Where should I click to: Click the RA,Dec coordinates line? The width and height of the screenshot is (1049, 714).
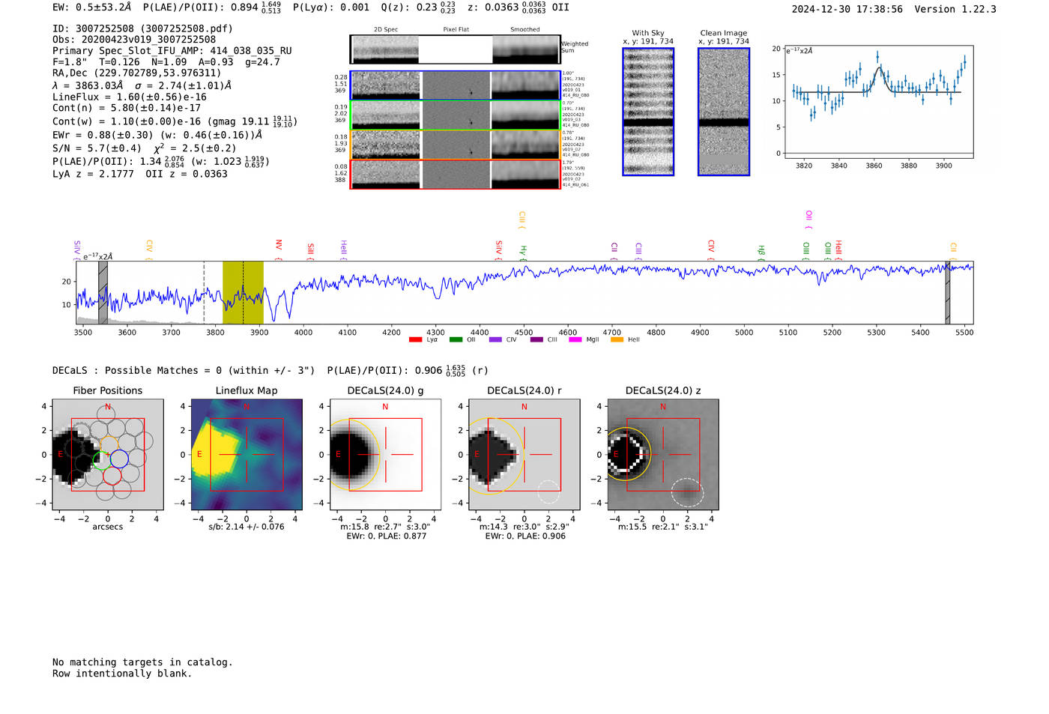[137, 73]
